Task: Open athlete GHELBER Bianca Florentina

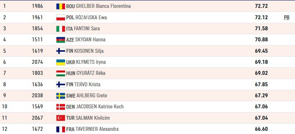Action: pyautogui.click(x=103, y=6)
